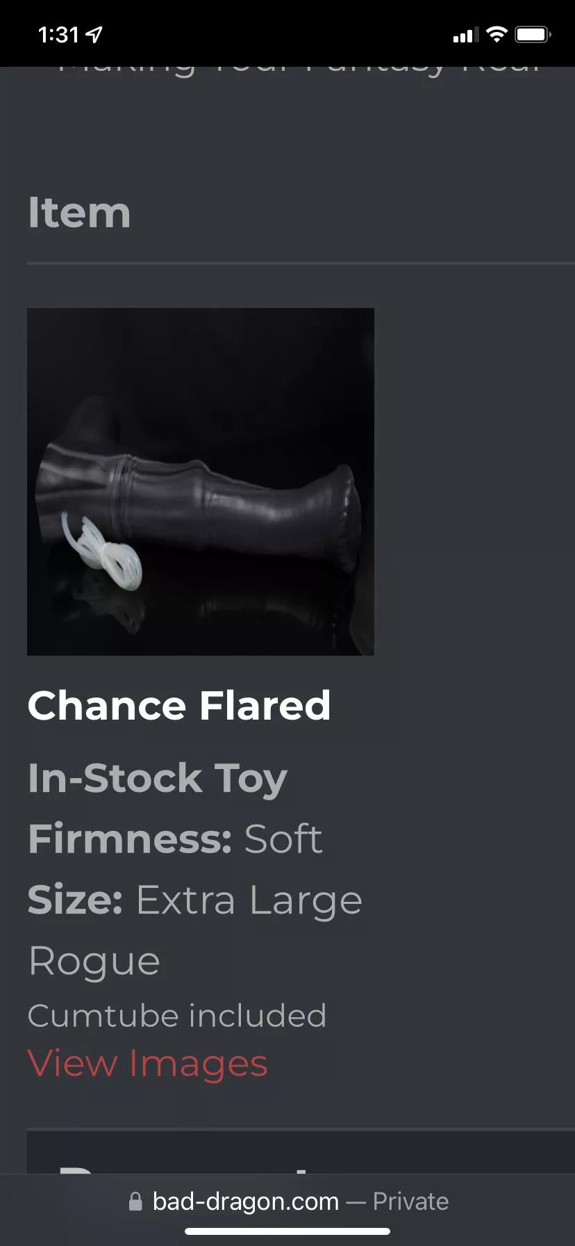
Task: Tap the In-Stock Toy label
Action: (x=158, y=778)
